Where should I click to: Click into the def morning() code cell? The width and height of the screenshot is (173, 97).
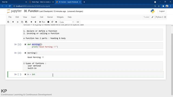(95, 46)
